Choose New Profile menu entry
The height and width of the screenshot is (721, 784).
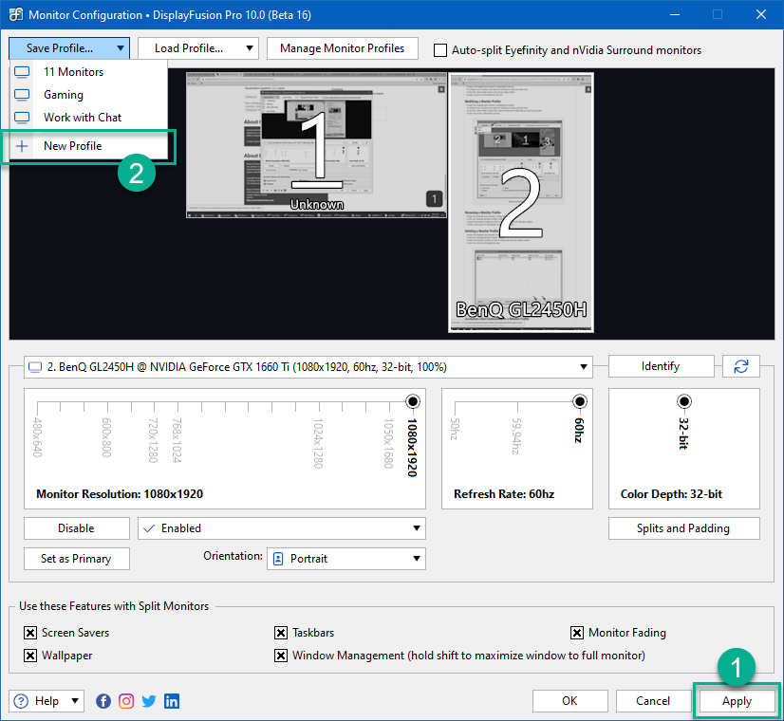(x=88, y=146)
